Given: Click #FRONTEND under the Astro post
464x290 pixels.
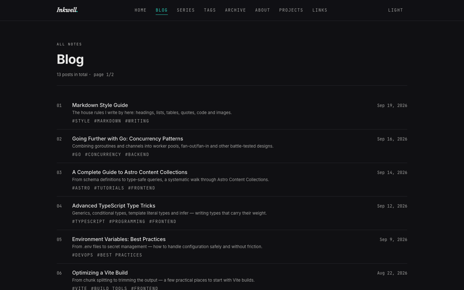Looking at the screenshot, I should (142, 188).
